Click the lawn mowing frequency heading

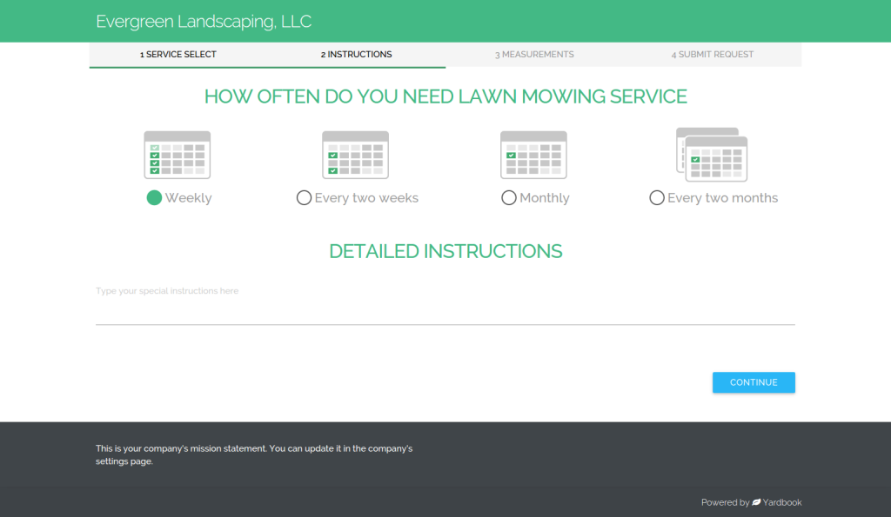(445, 96)
